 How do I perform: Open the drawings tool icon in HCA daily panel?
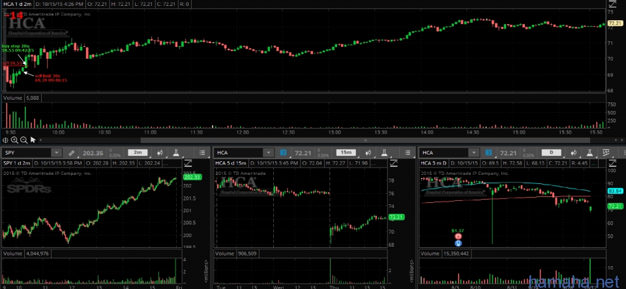606,153
